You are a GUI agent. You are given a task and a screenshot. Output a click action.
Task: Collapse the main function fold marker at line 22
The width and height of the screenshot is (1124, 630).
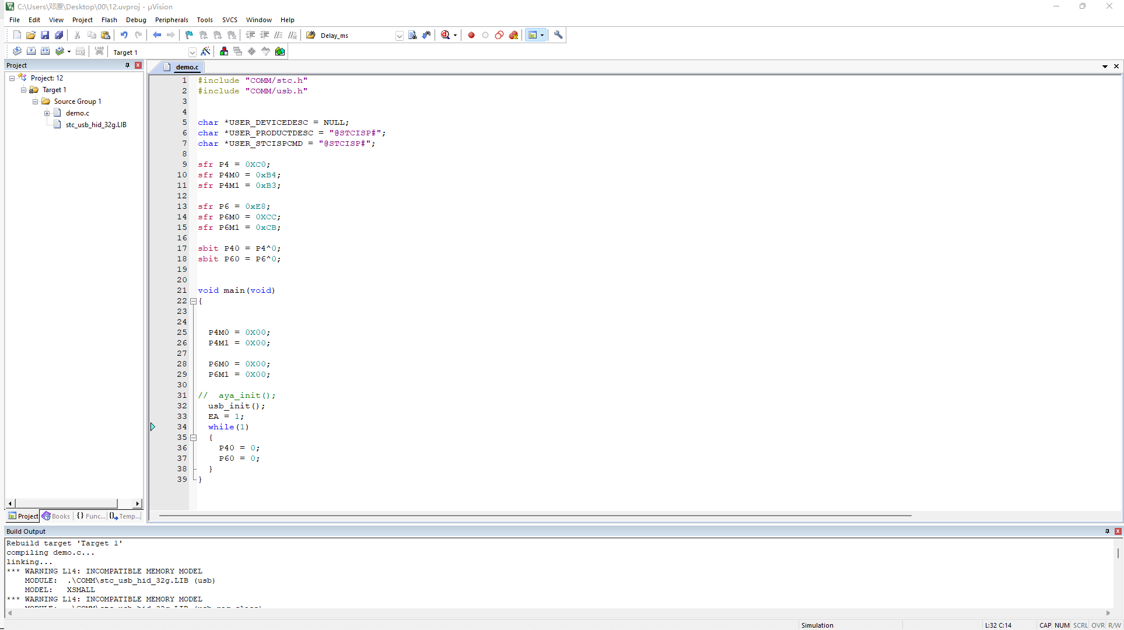(x=194, y=302)
